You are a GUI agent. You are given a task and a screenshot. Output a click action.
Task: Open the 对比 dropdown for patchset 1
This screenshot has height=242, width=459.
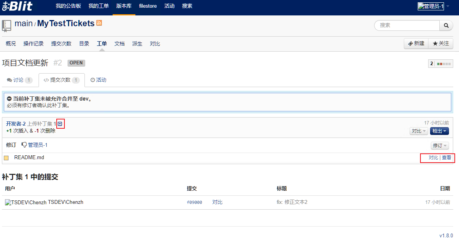coord(418,131)
